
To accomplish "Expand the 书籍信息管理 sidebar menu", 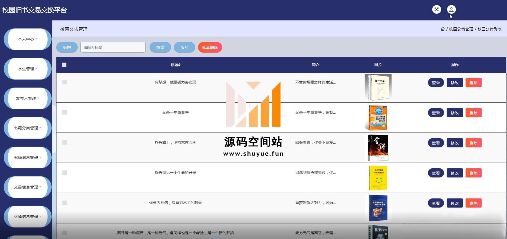I will click(x=28, y=157).
